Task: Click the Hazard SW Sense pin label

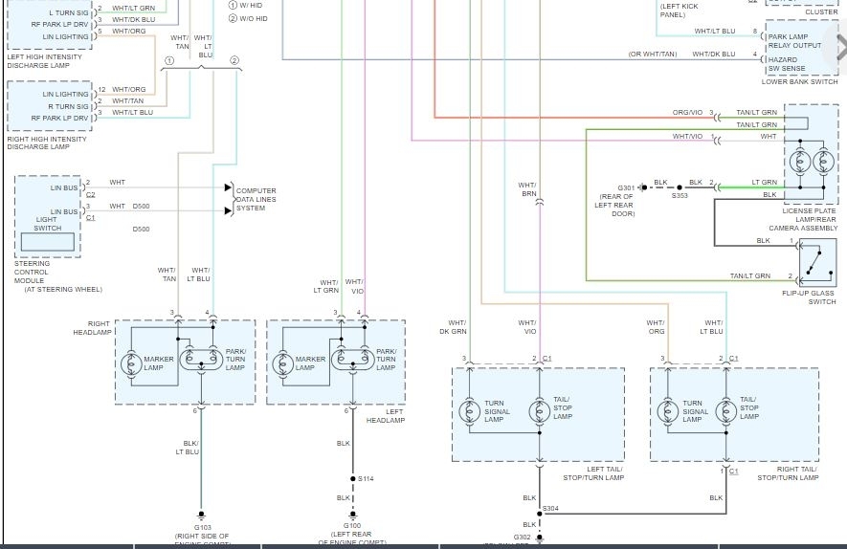Action: (787, 64)
